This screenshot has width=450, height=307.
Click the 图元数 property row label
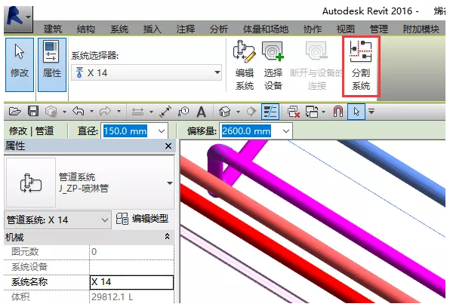pyautogui.click(x=25, y=252)
